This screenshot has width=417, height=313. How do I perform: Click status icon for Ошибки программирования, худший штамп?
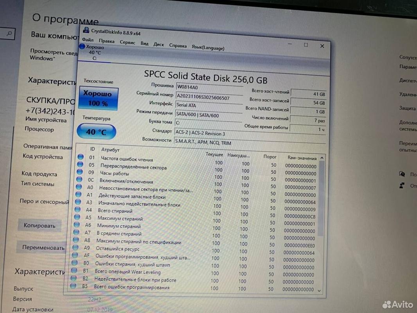click(75, 255)
